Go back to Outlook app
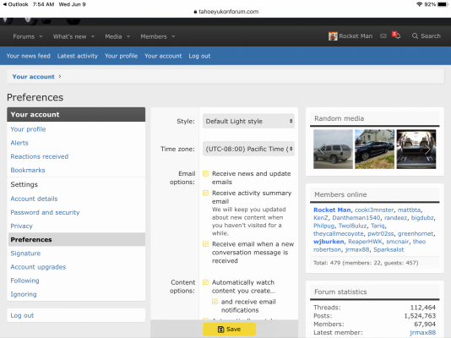This screenshot has width=451, height=338. pyautogui.click(x=15, y=4)
